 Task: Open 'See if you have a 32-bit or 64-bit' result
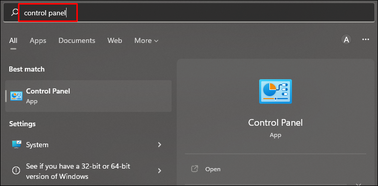pos(89,171)
